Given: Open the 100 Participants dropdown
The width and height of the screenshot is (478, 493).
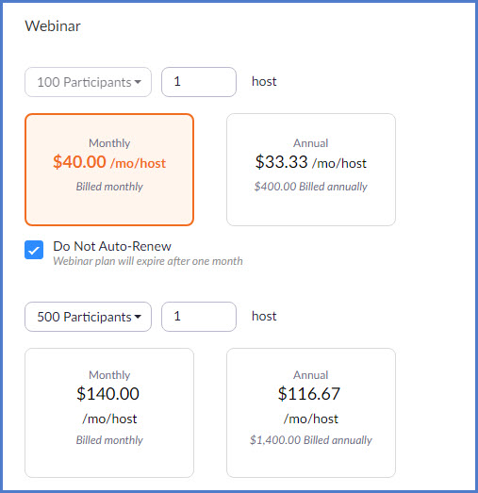Looking at the screenshot, I should click(88, 82).
